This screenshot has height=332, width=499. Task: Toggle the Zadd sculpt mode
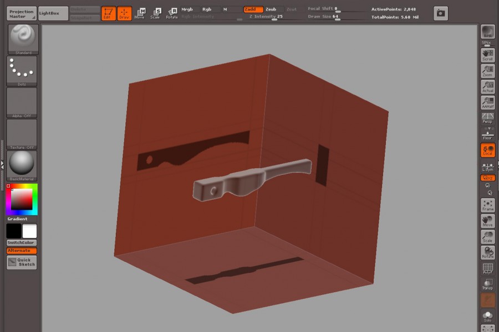click(253, 9)
